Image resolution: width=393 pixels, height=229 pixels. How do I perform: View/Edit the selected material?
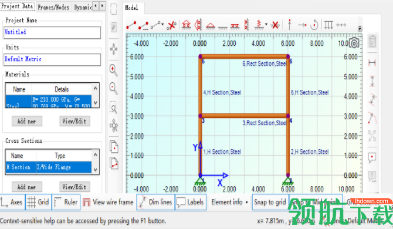point(74,121)
